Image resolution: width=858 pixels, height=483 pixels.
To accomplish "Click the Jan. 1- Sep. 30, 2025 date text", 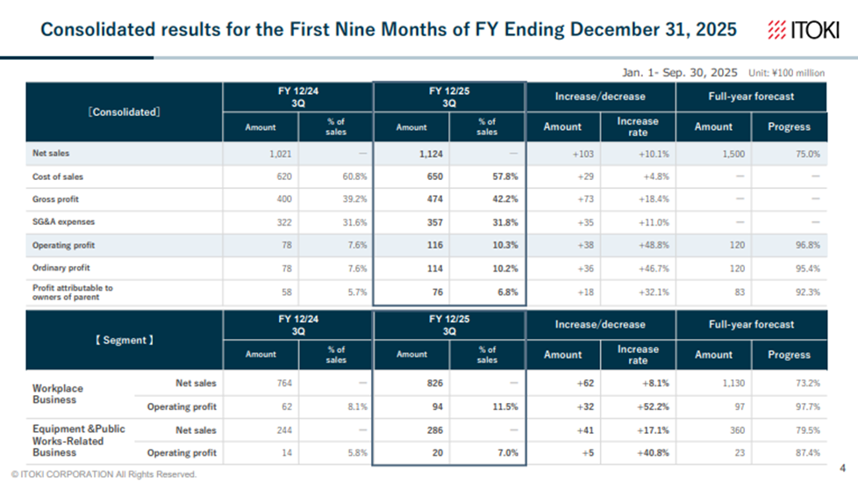I will pyautogui.click(x=678, y=72).
